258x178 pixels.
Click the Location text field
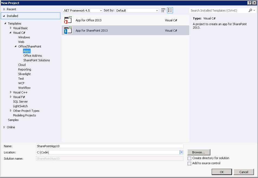(x=108, y=152)
